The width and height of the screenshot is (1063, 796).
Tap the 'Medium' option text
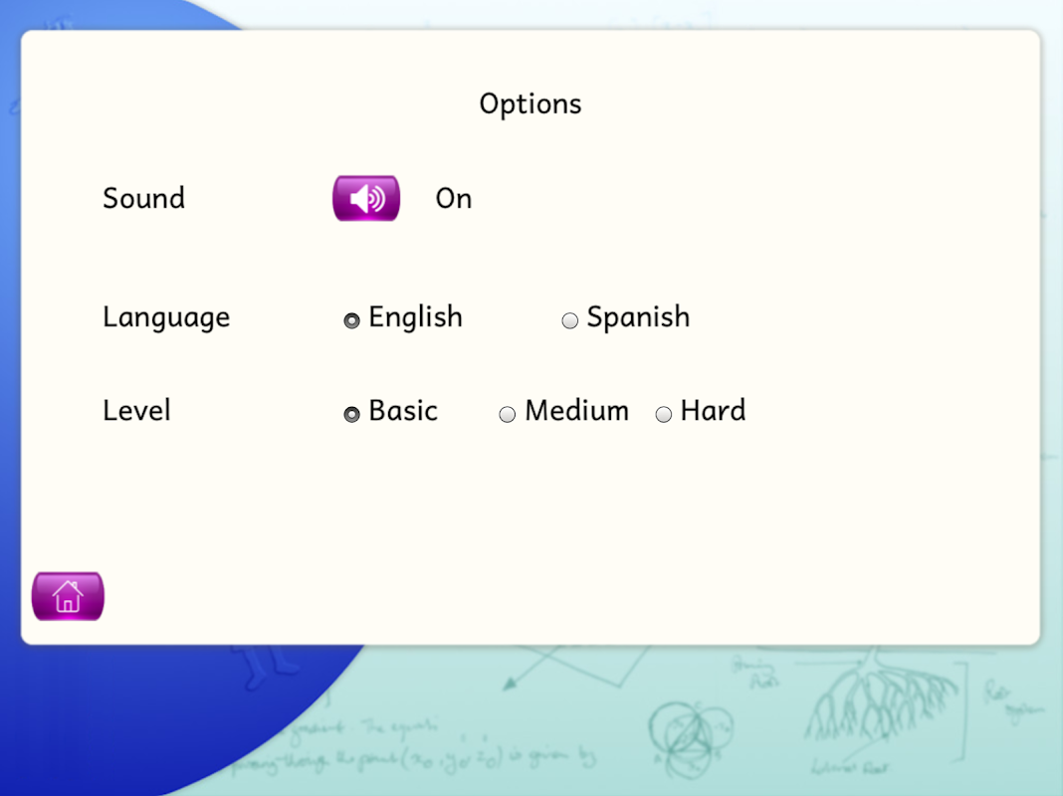point(576,410)
